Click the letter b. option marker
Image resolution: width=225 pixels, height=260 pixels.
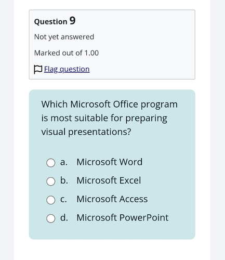point(64,180)
